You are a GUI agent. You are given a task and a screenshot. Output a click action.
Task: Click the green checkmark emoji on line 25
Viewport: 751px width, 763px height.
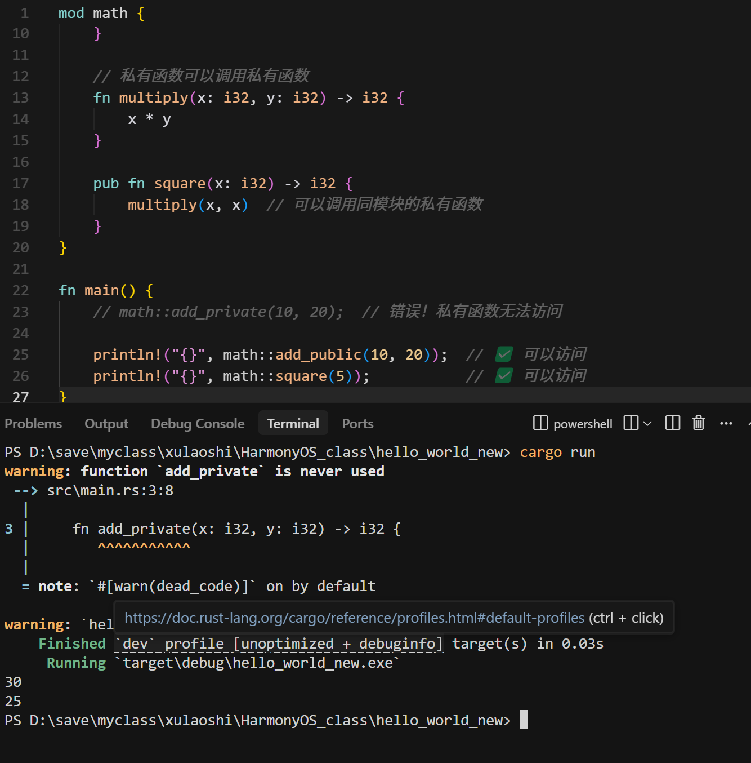(504, 354)
